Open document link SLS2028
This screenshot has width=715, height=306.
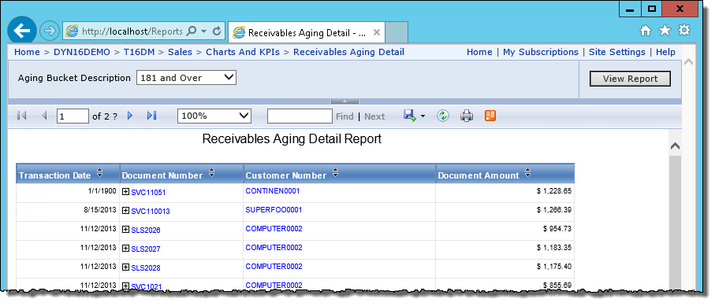click(x=146, y=267)
